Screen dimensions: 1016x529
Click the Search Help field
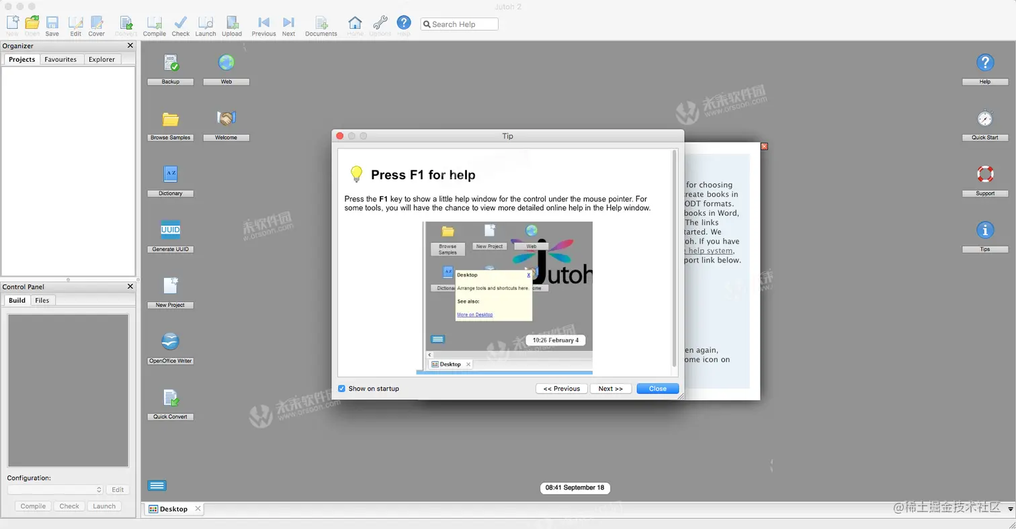460,24
